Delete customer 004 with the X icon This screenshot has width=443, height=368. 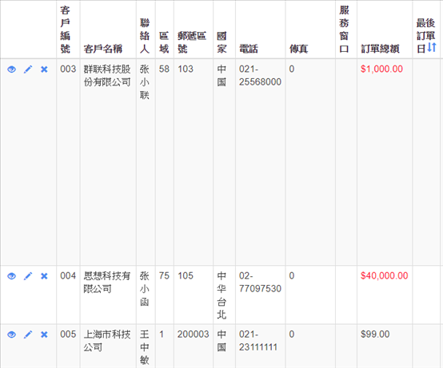tap(44, 276)
